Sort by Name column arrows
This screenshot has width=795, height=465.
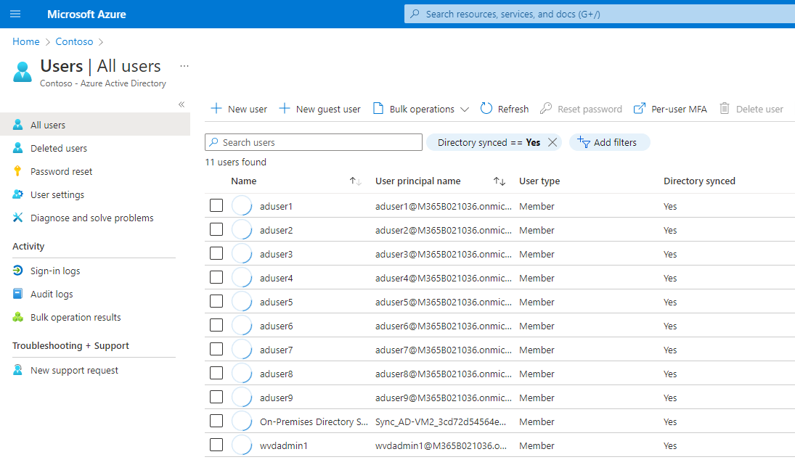pos(356,181)
